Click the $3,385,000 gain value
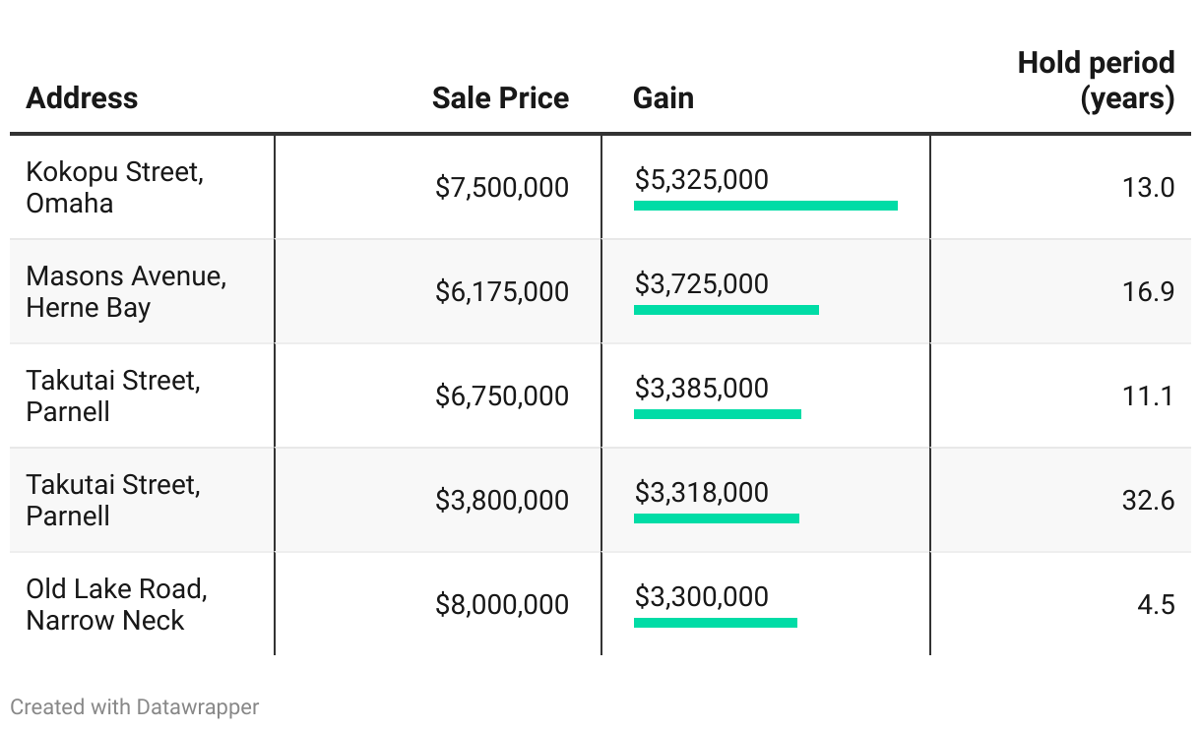Image resolution: width=1201 pixels, height=730 pixels. click(x=701, y=388)
